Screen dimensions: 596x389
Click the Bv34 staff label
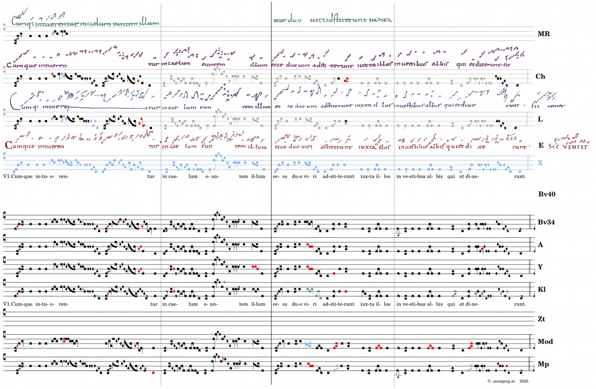[546, 222]
